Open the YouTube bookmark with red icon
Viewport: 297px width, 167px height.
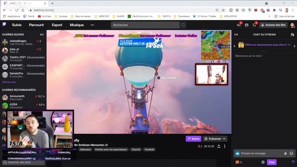(x=45, y=17)
